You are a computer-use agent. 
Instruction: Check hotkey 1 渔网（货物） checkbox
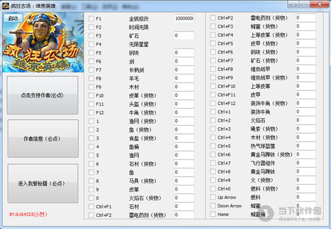coord(91,121)
